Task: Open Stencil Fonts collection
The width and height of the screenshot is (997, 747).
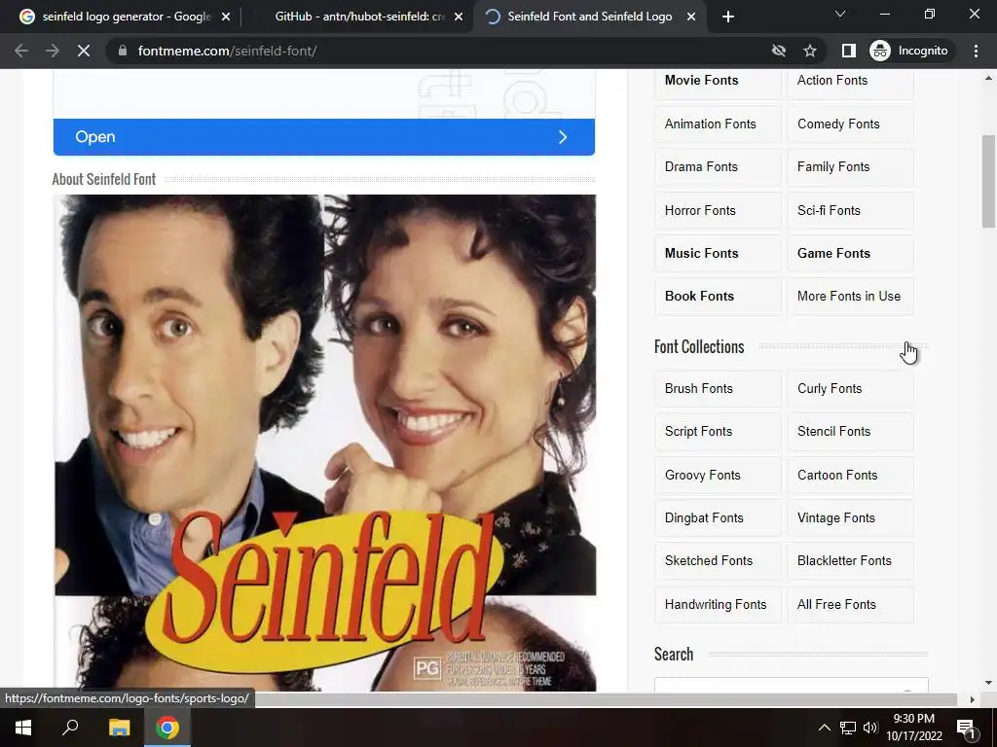Action: coord(850,431)
